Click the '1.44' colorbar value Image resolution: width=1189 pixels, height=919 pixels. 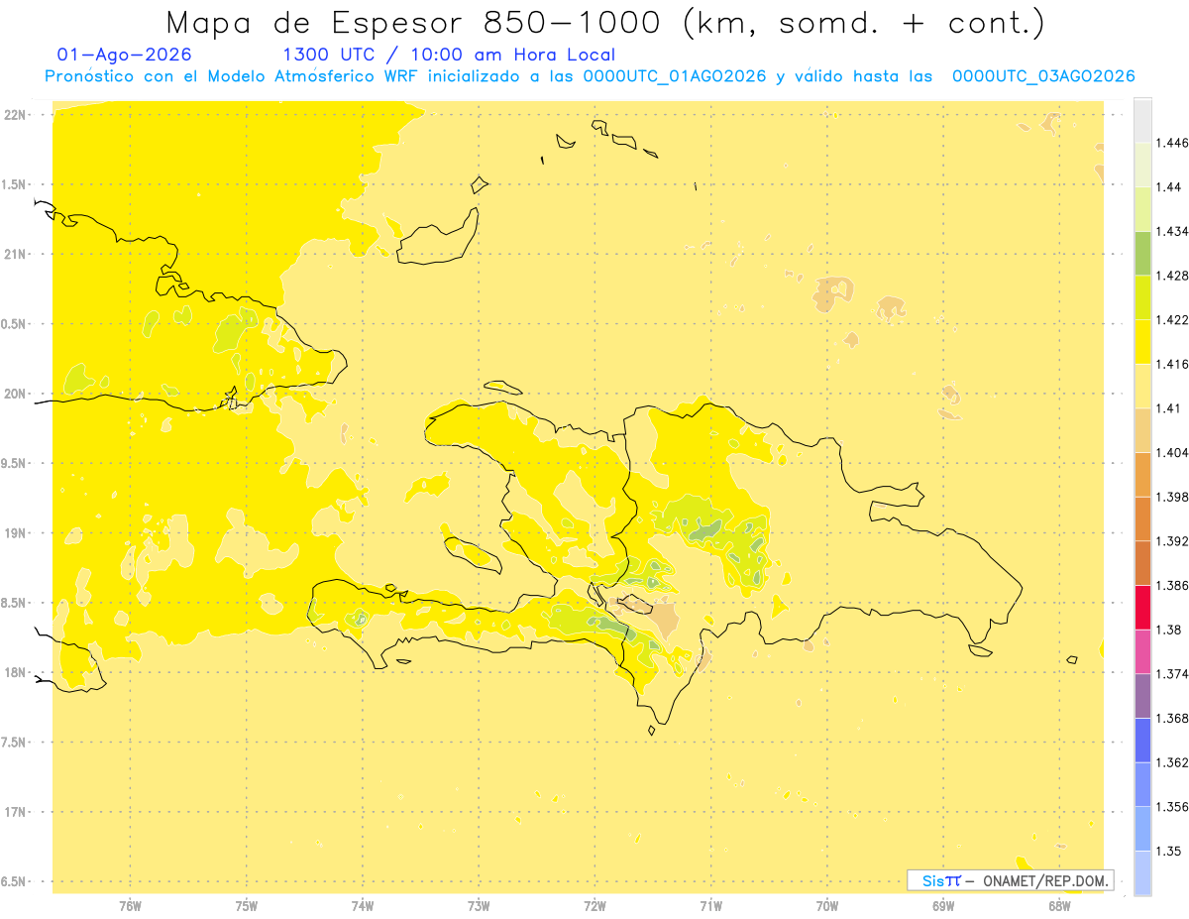coord(1168,187)
